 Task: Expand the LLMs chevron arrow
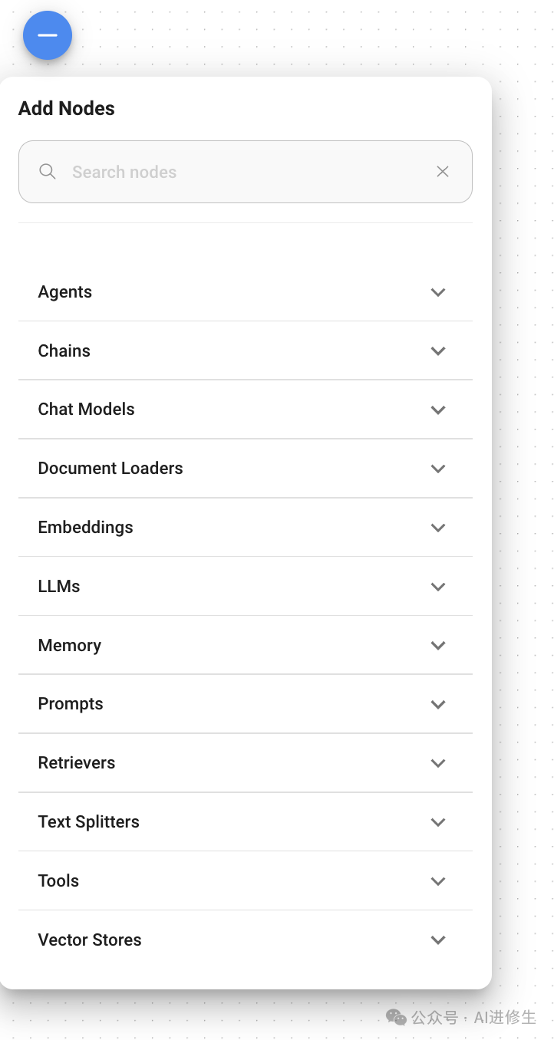pyautogui.click(x=438, y=587)
